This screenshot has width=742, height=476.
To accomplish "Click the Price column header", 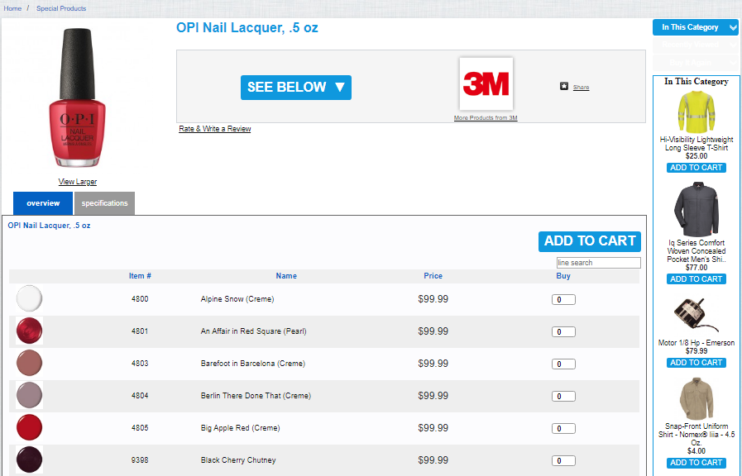I will coord(433,275).
